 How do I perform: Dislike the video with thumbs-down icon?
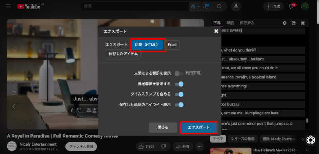(x=163, y=147)
